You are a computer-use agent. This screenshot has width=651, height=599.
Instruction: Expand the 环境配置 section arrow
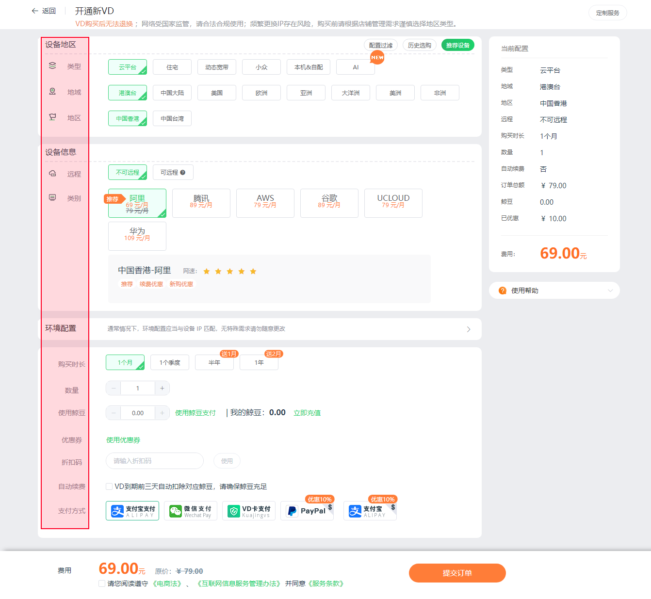click(x=469, y=329)
